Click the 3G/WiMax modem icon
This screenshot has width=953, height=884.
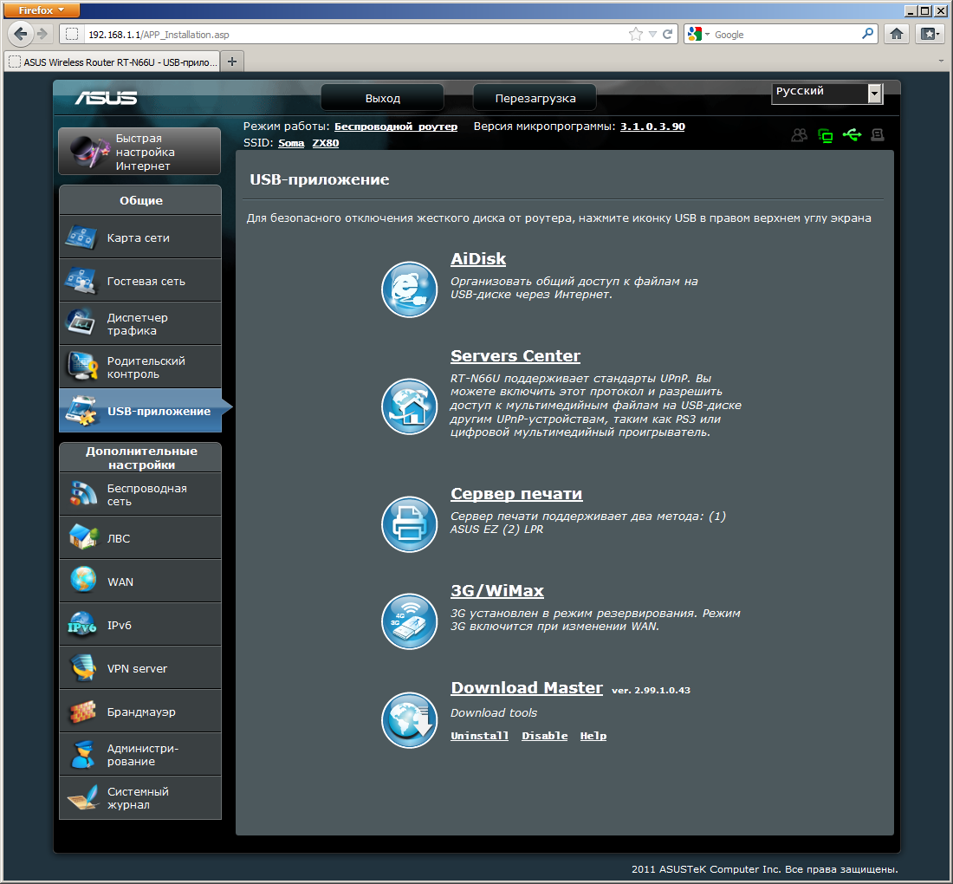[409, 621]
